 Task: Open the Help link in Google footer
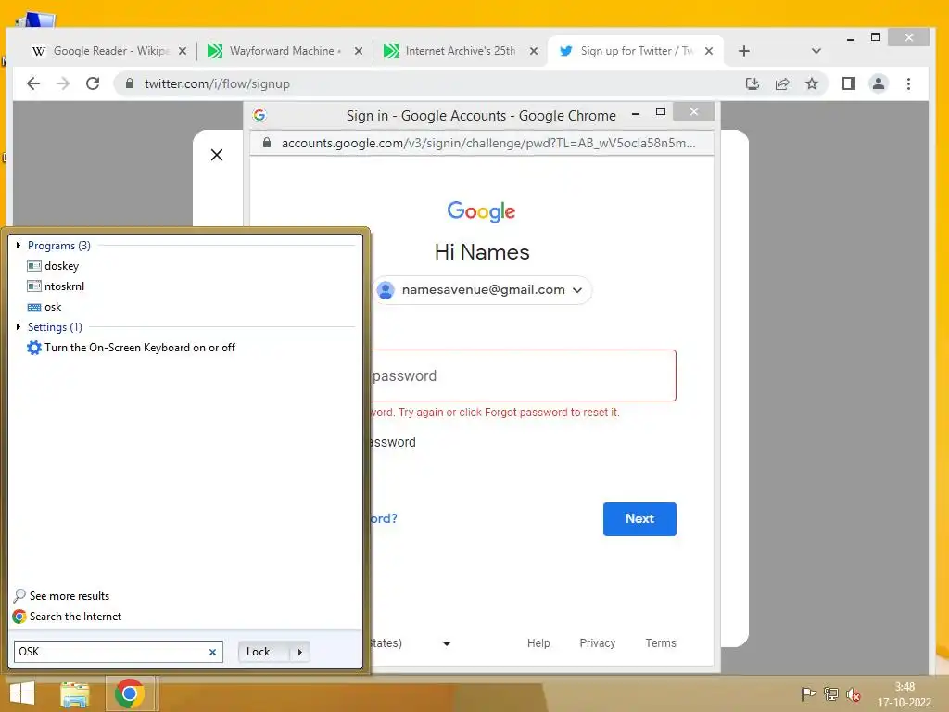(x=538, y=643)
